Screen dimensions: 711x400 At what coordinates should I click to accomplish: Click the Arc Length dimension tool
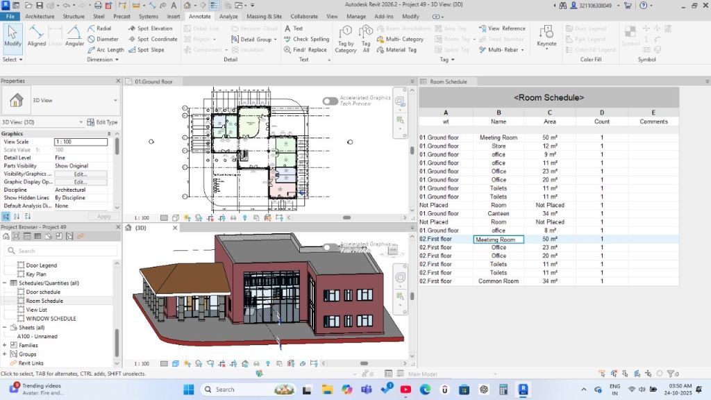point(106,50)
